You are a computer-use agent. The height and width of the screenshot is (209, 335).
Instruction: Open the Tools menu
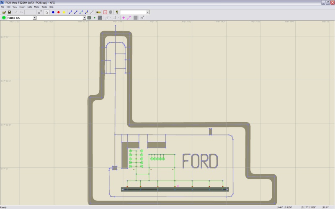point(44,7)
